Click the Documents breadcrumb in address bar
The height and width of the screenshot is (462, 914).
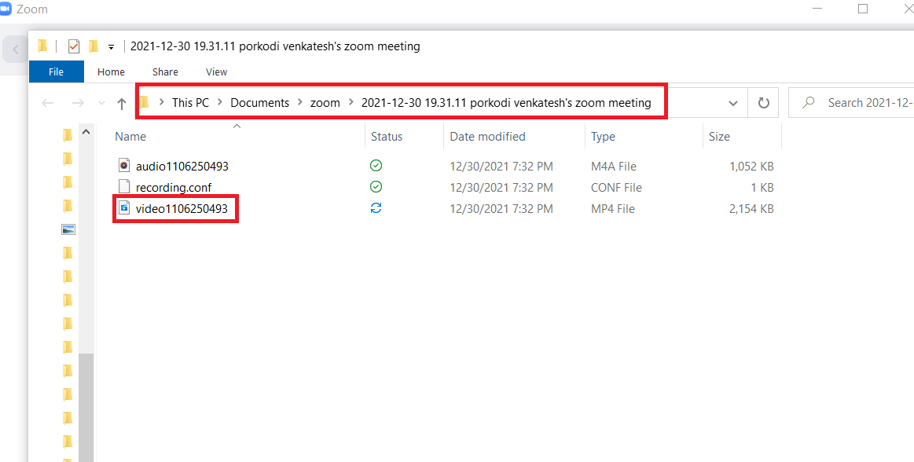[x=259, y=103]
